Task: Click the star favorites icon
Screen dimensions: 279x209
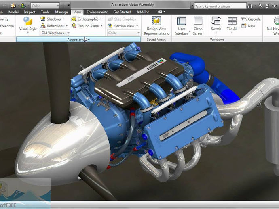Action: pyautogui.click(x=275, y=6)
